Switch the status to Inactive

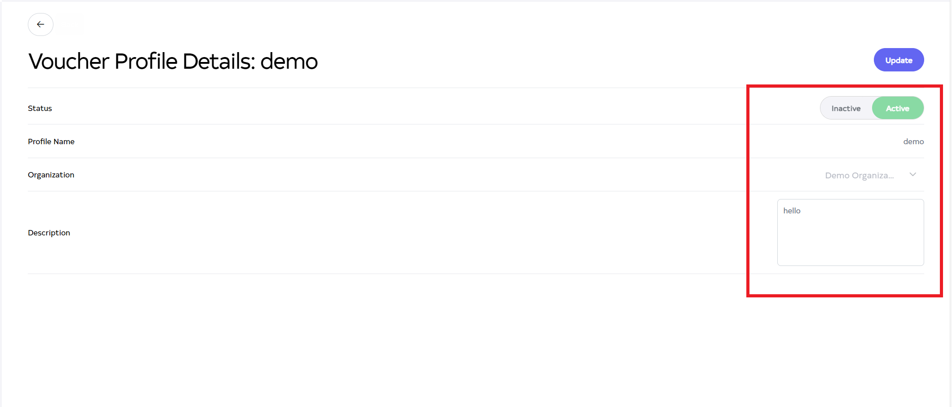(x=846, y=108)
